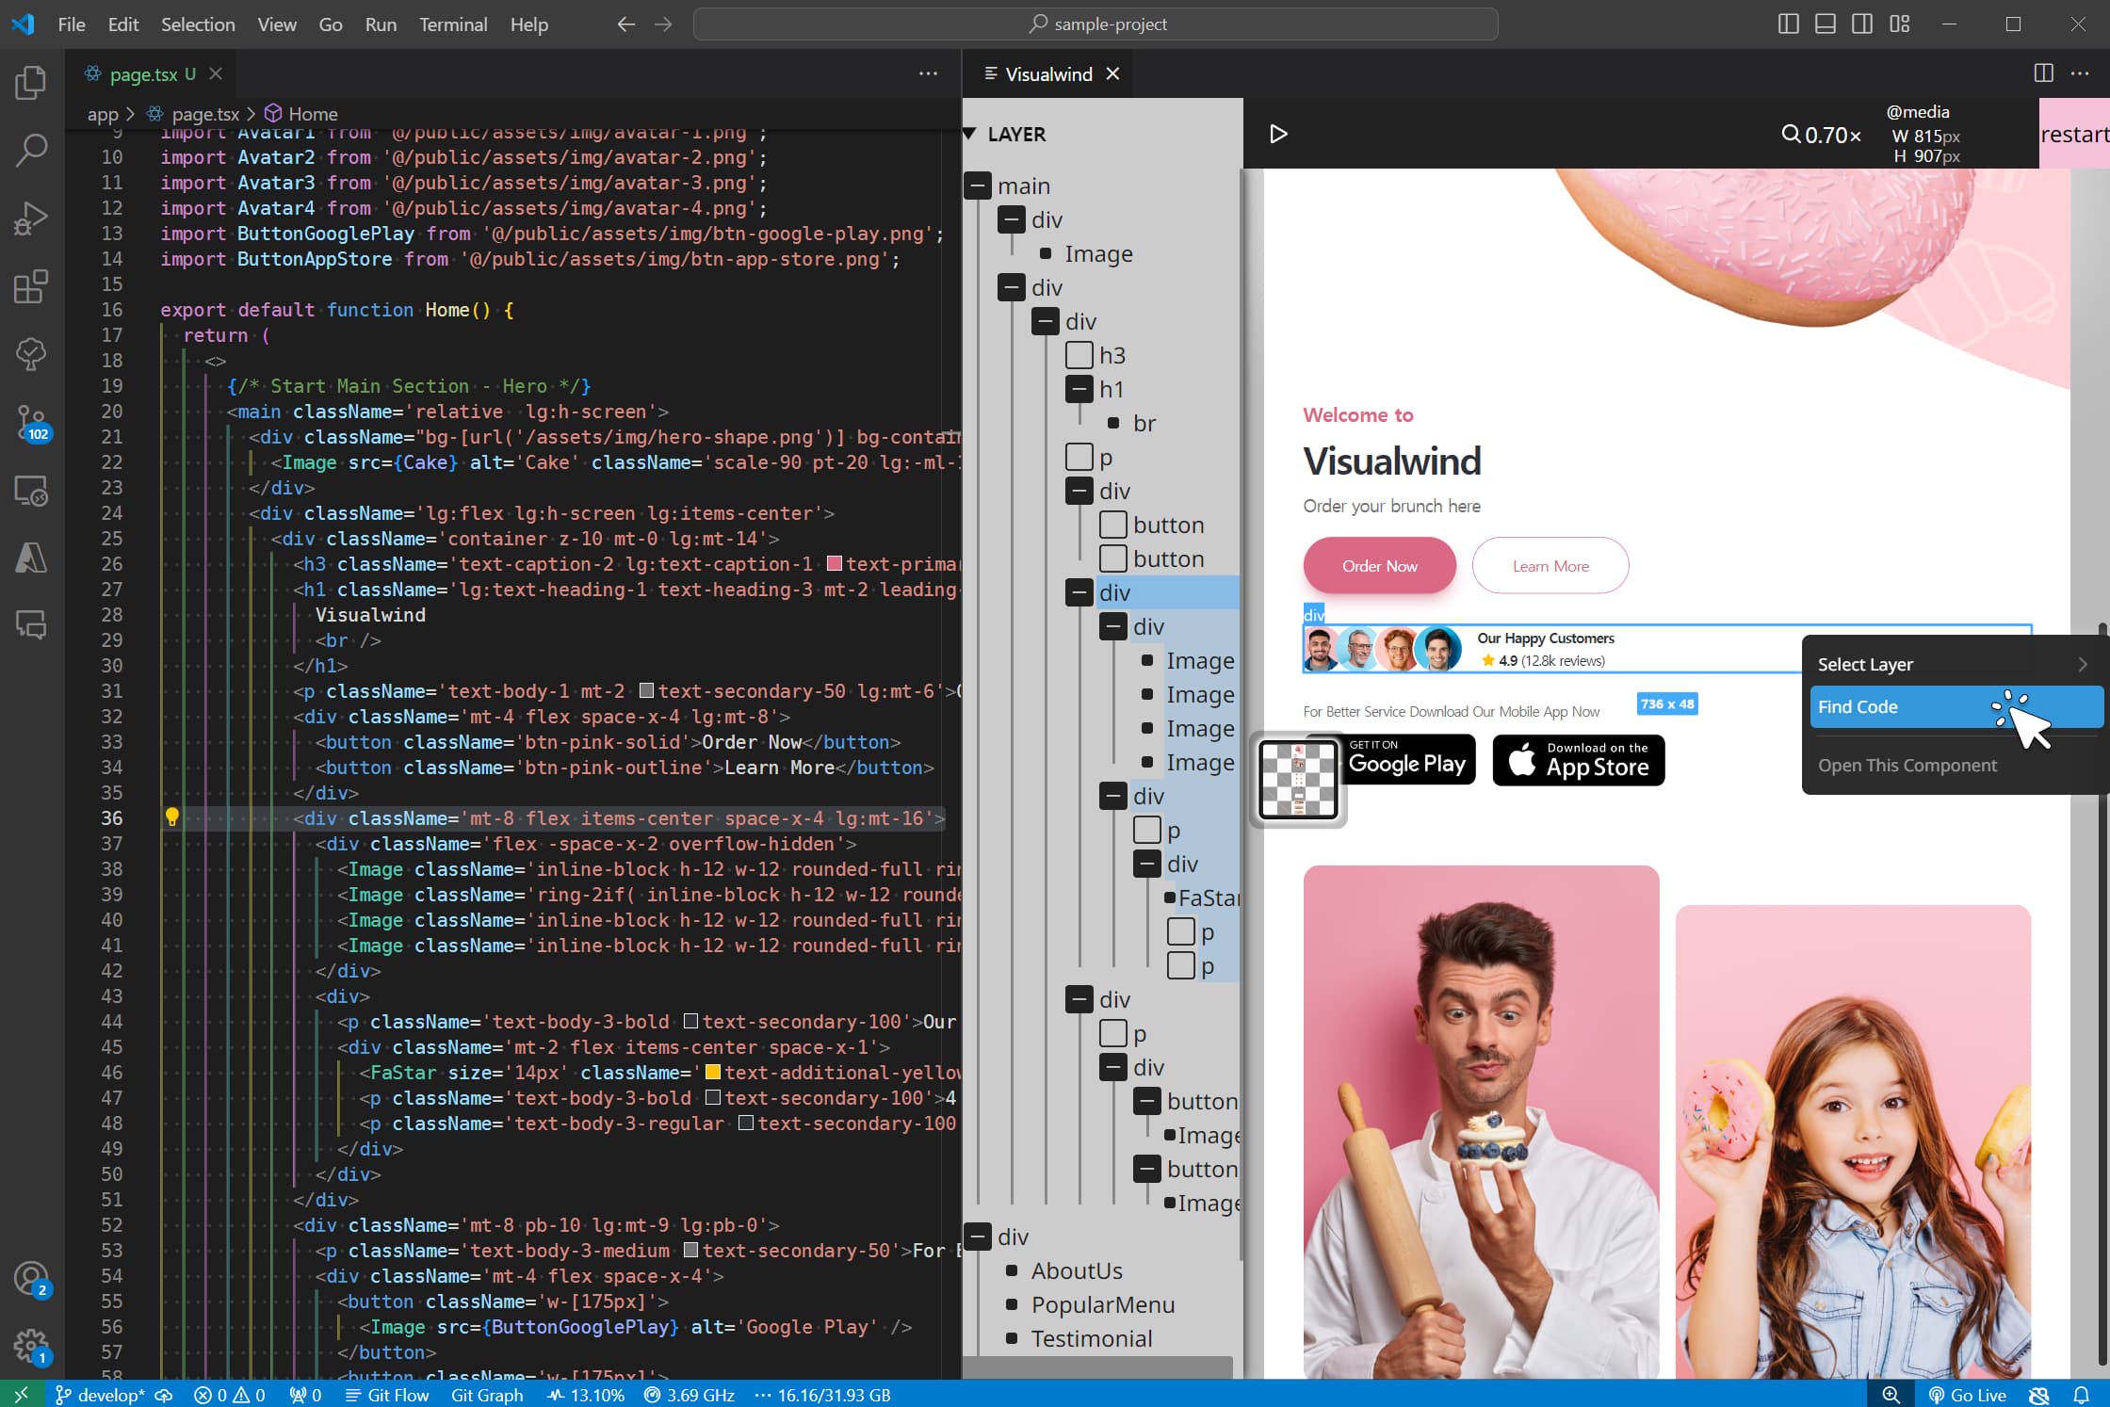Open the Accounts icon in activity bar

(x=31, y=1279)
